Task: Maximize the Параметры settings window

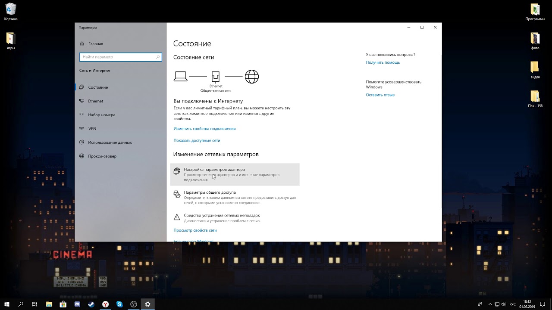Action: point(422,27)
